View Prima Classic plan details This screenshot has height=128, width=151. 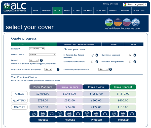pos(96,87)
